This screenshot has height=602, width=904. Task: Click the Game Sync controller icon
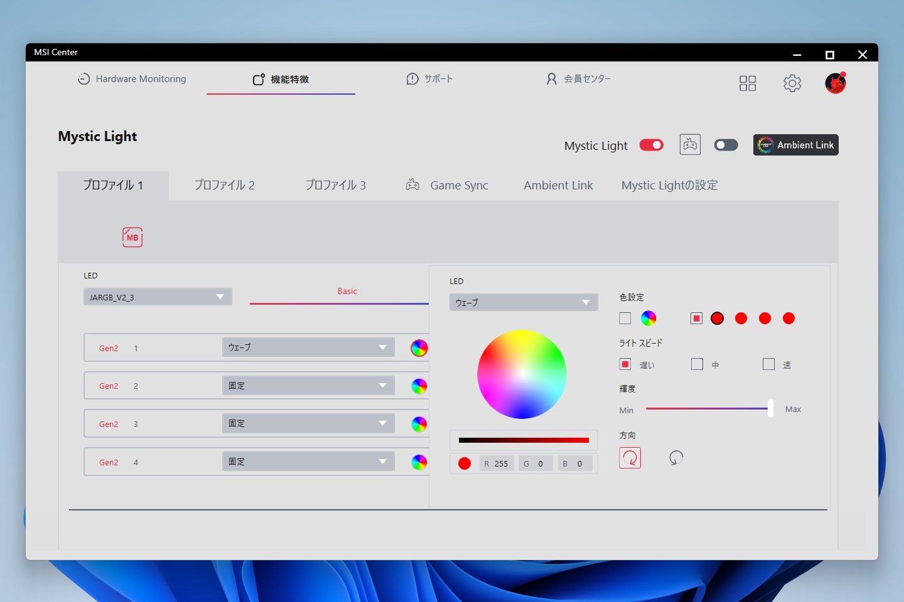coord(412,185)
